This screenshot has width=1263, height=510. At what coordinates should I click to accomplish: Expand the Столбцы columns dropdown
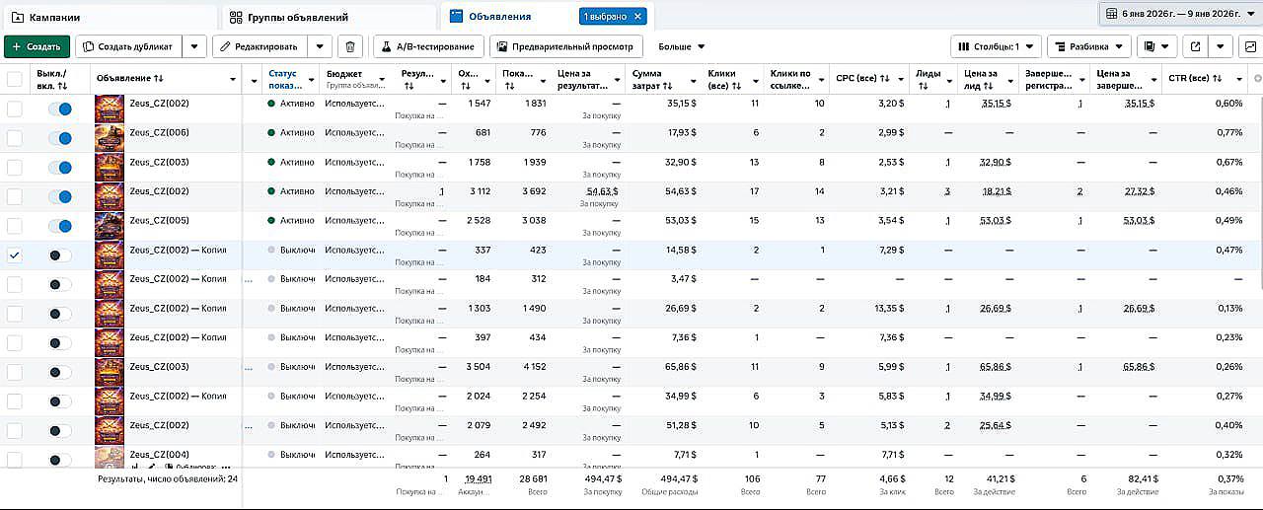tap(996, 46)
